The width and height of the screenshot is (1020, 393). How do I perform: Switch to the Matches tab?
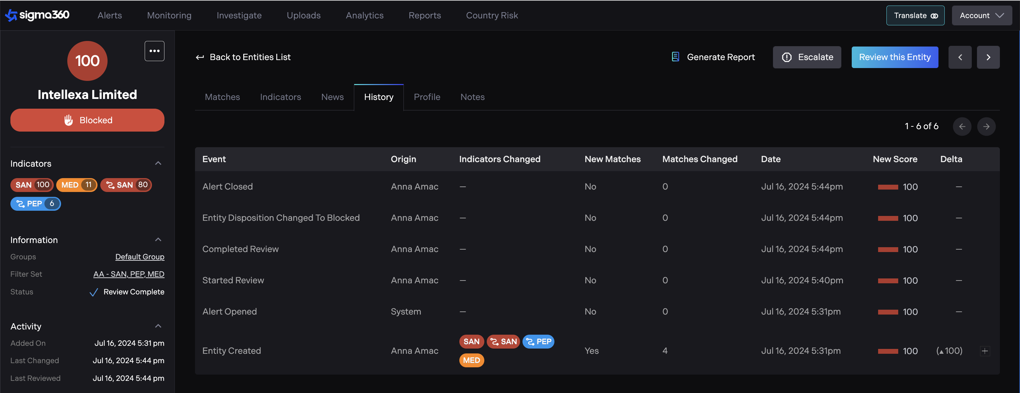click(x=222, y=97)
